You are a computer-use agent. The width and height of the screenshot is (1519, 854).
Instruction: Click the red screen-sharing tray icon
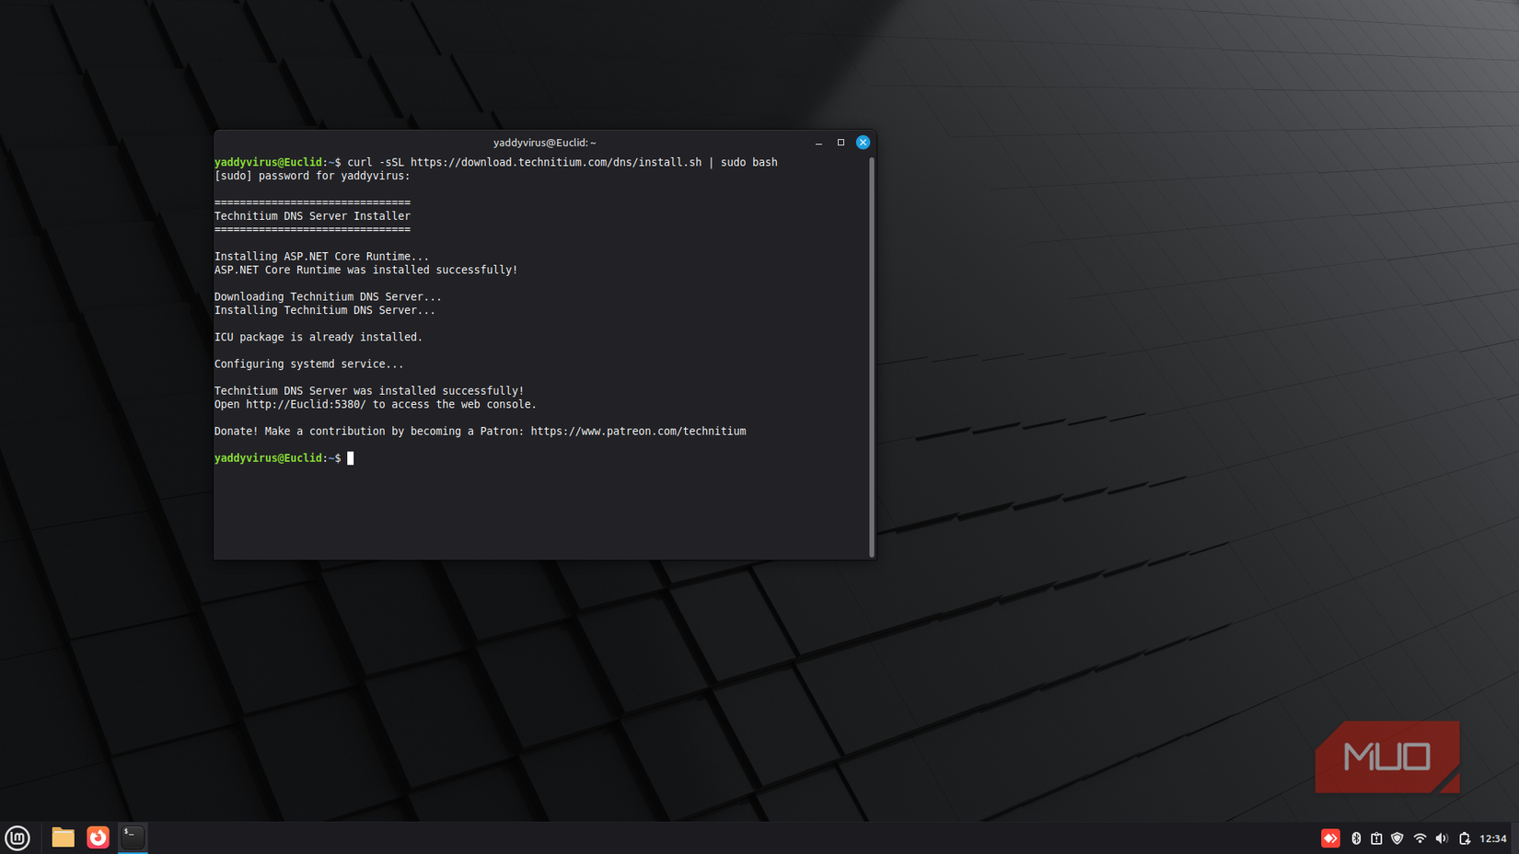point(1330,838)
